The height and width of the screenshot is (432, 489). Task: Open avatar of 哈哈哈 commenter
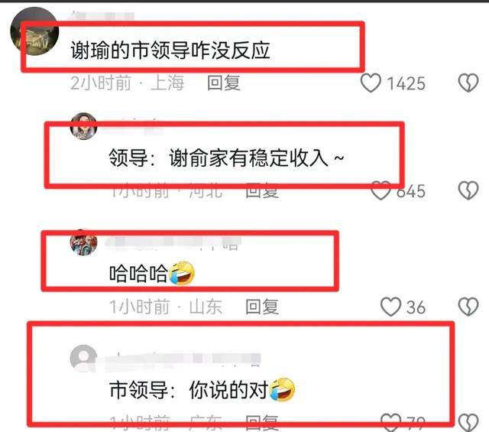coord(83,242)
